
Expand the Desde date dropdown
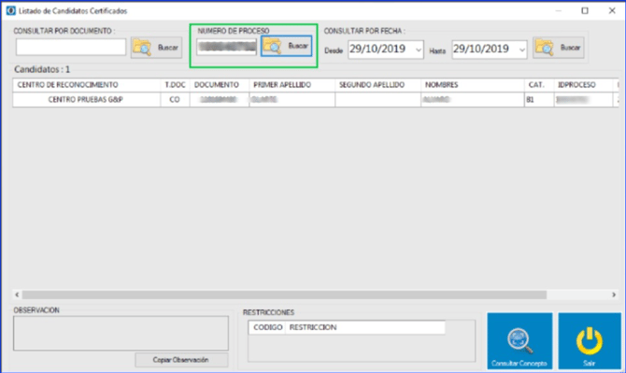click(418, 50)
